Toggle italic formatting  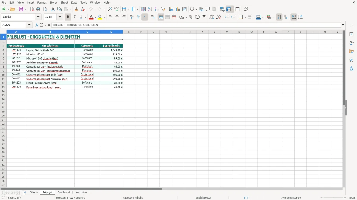point(74,17)
